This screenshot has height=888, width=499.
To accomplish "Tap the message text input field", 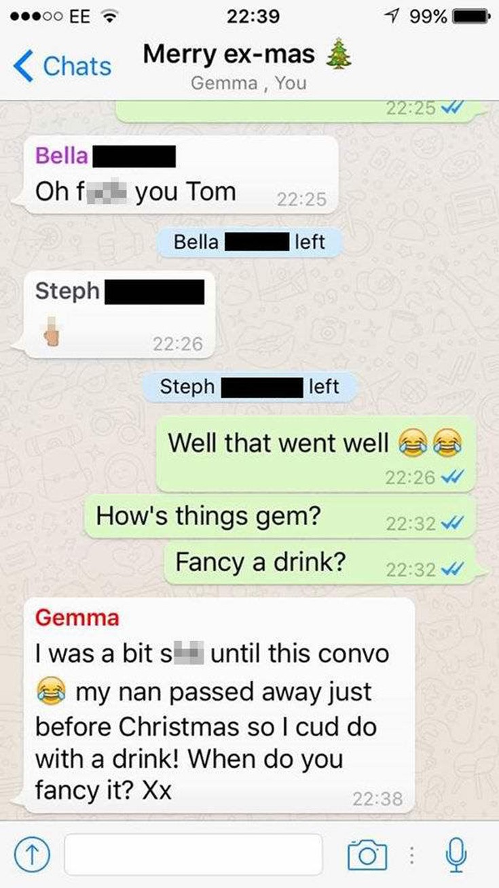I will [x=193, y=855].
